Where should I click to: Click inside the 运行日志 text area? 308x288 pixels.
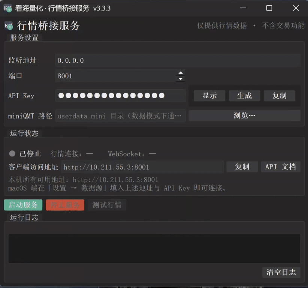(x=154, y=249)
